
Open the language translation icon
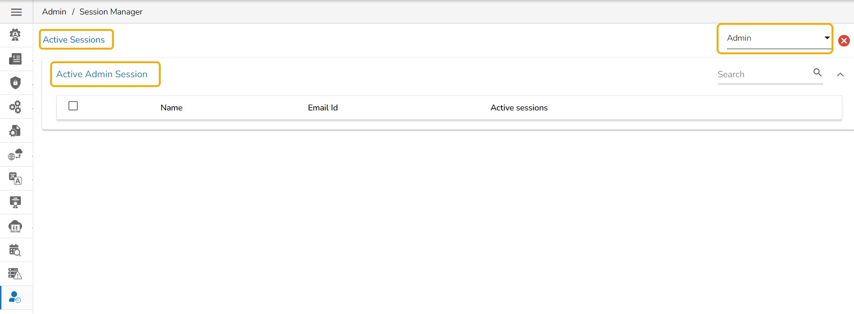click(15, 178)
